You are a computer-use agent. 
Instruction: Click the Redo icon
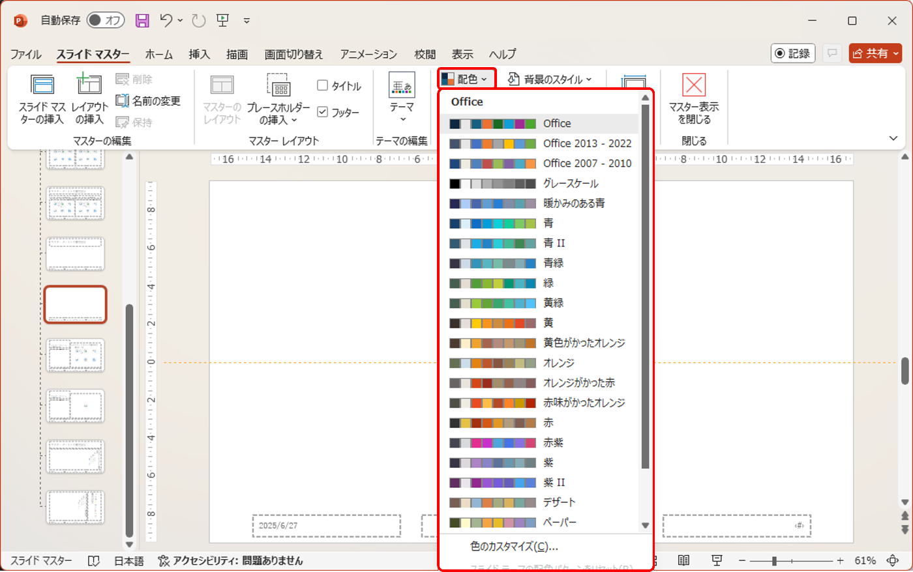[199, 20]
